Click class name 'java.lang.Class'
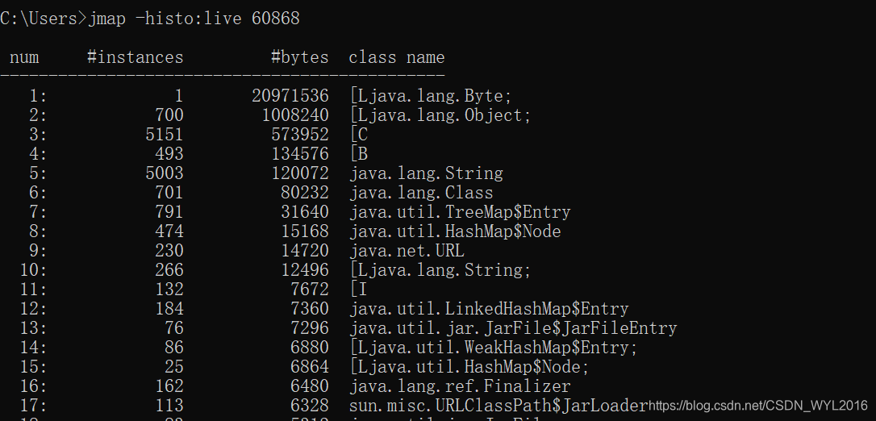The height and width of the screenshot is (421, 876). click(x=421, y=194)
